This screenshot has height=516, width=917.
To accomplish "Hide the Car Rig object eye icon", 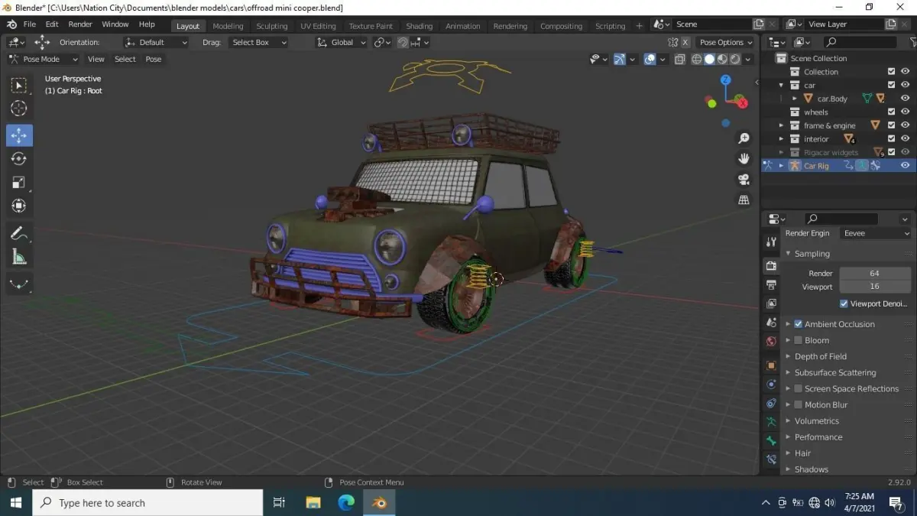I will click(905, 166).
